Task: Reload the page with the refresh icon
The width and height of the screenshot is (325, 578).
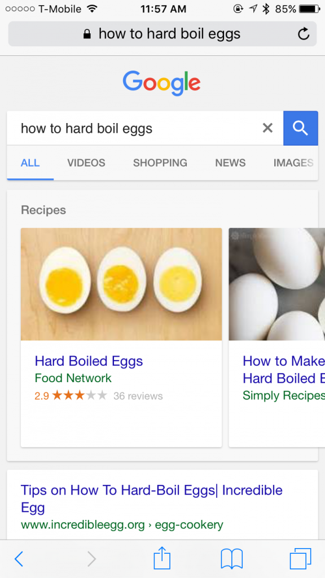Action: [x=304, y=34]
